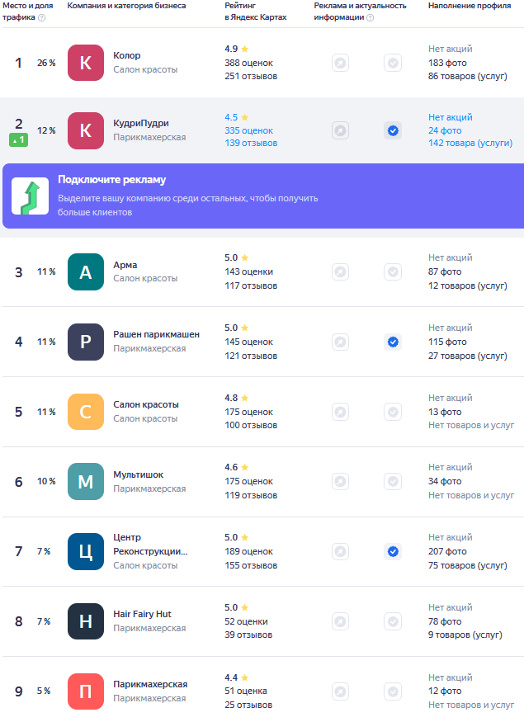Click the 26 % traffic share value
Image resolution: width=524 pixels, height=722 pixels.
[x=46, y=63]
